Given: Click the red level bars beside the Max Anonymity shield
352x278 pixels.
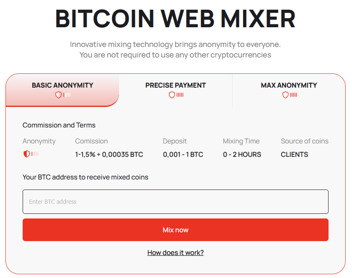Looking at the screenshot, I should [293, 95].
